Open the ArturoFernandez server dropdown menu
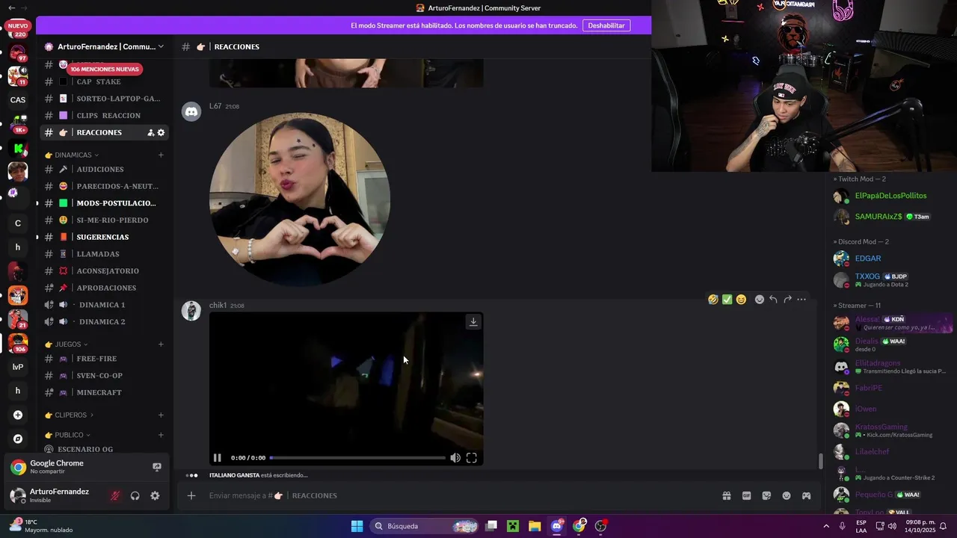957x538 pixels. [104, 46]
